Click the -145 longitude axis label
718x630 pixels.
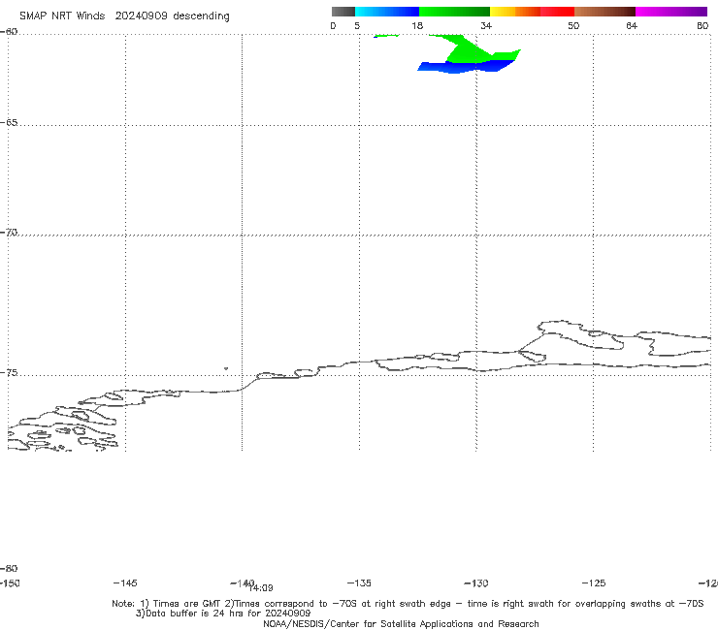pos(125,583)
